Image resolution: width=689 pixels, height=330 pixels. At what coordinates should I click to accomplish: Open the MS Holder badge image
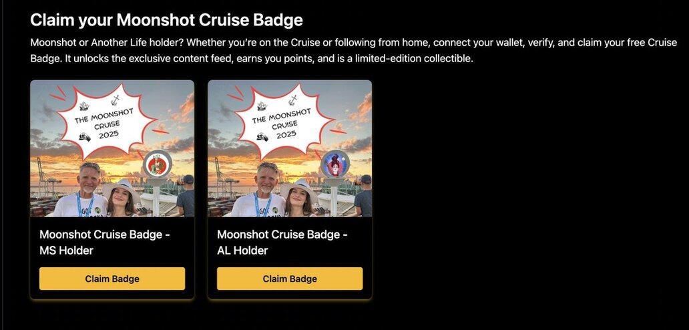coord(112,148)
